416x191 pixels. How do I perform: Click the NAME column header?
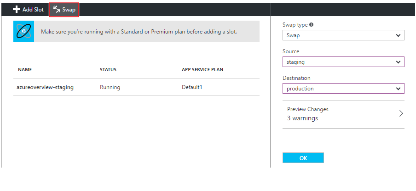tap(25, 70)
